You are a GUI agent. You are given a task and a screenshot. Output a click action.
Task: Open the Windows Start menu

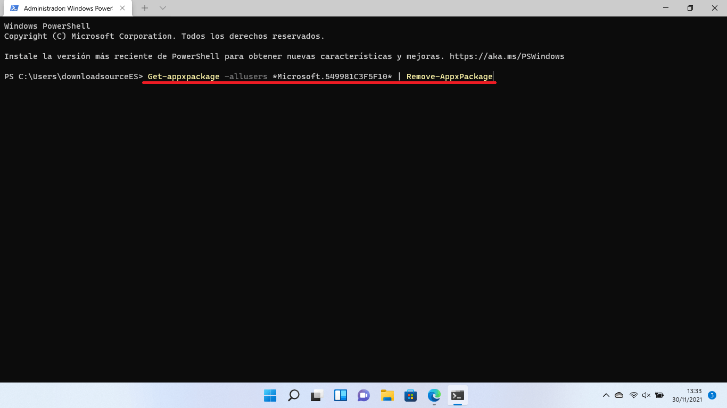[x=270, y=395]
